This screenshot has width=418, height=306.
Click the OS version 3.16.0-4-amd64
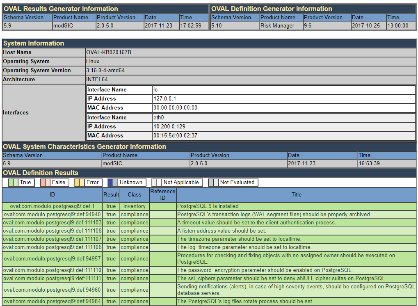(105, 71)
